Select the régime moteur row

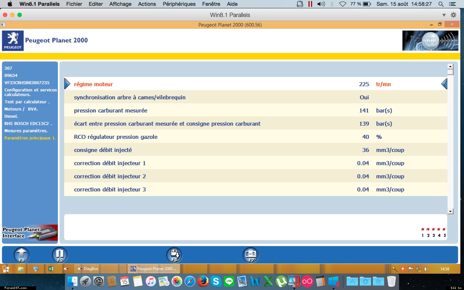point(256,84)
